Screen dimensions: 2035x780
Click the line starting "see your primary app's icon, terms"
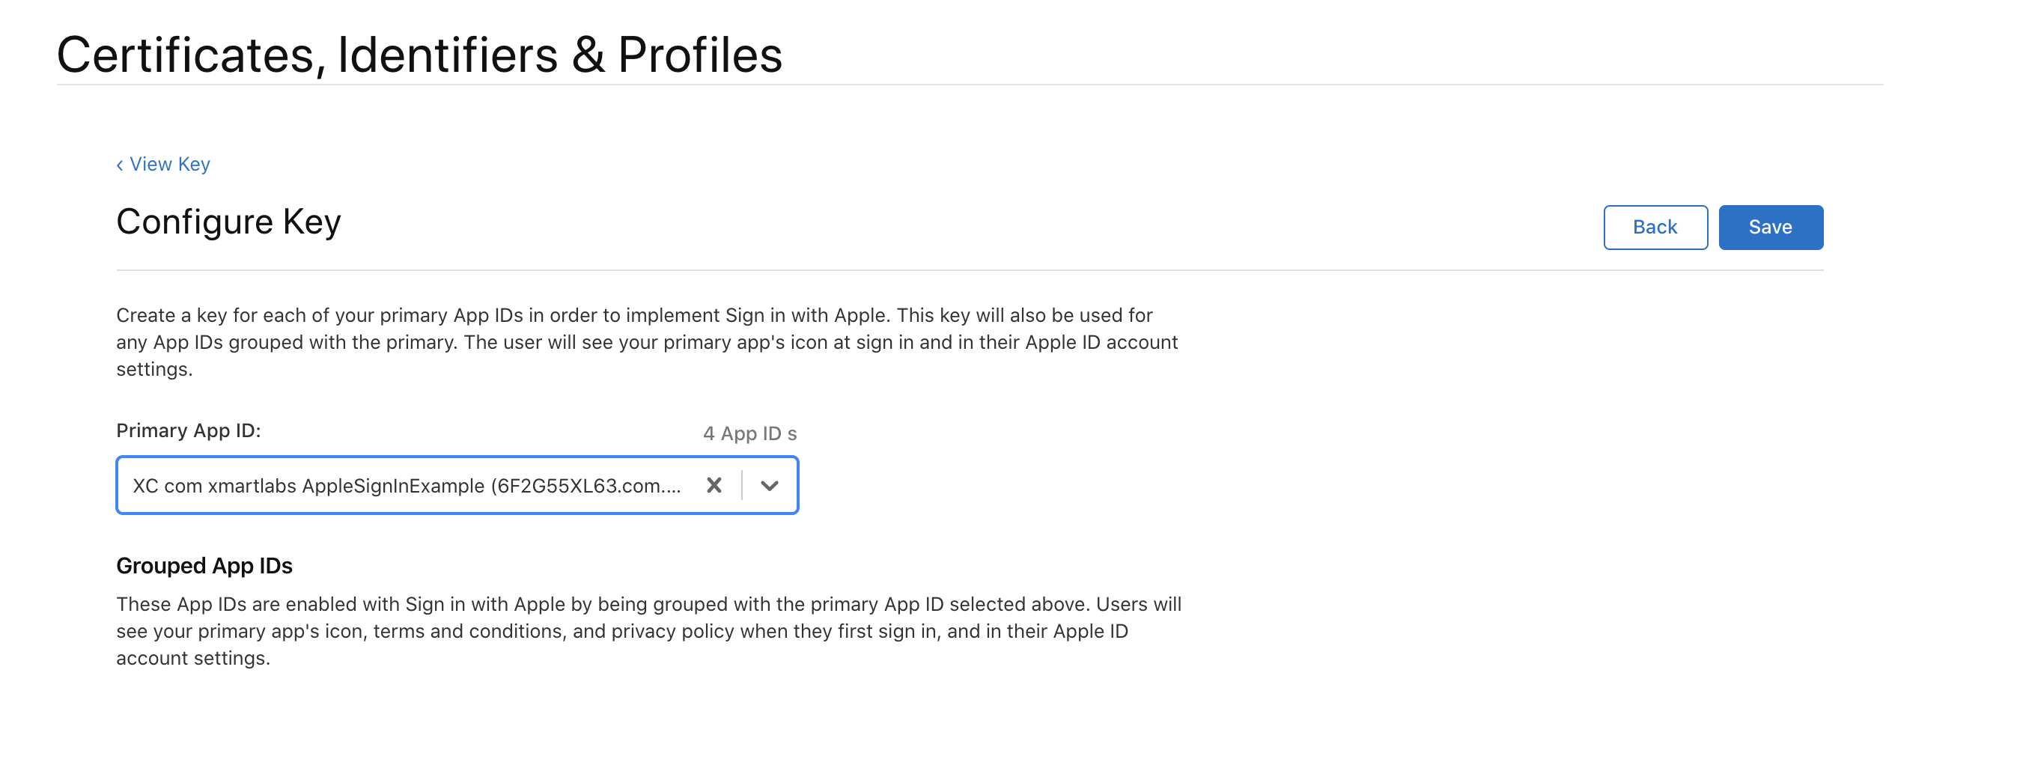(x=621, y=631)
